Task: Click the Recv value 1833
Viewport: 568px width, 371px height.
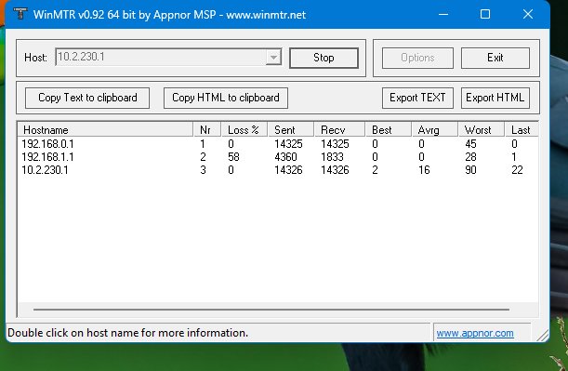Action: [x=332, y=157]
